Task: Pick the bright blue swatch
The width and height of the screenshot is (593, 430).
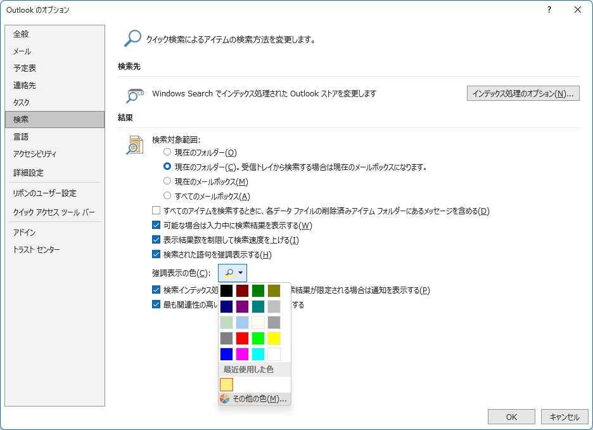Action: click(227, 355)
